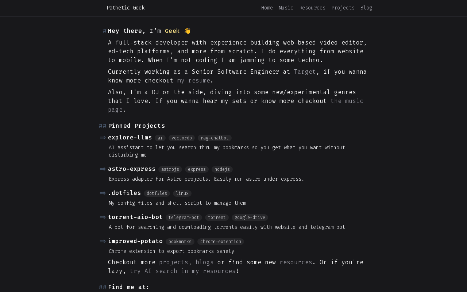Select the rag-chatbot tag

click(x=215, y=138)
